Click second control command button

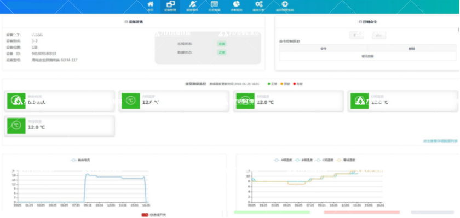click(x=379, y=35)
